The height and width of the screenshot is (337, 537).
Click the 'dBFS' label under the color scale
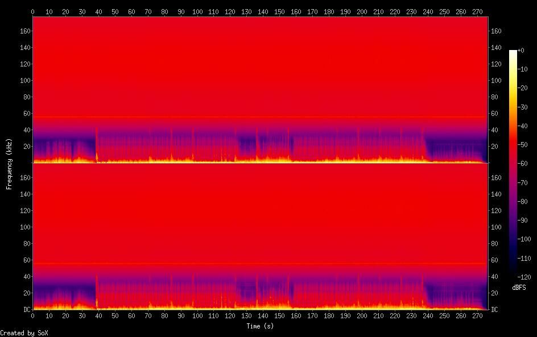pos(519,288)
